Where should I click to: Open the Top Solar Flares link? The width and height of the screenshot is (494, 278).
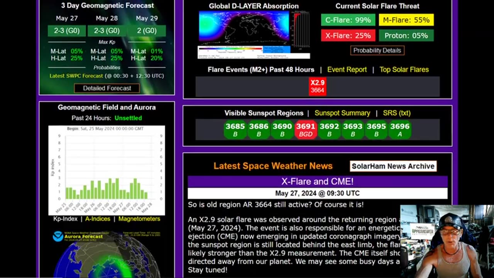(x=404, y=69)
